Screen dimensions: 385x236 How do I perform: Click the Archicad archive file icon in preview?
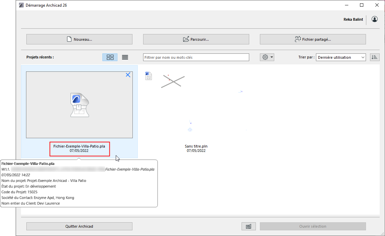click(x=79, y=105)
